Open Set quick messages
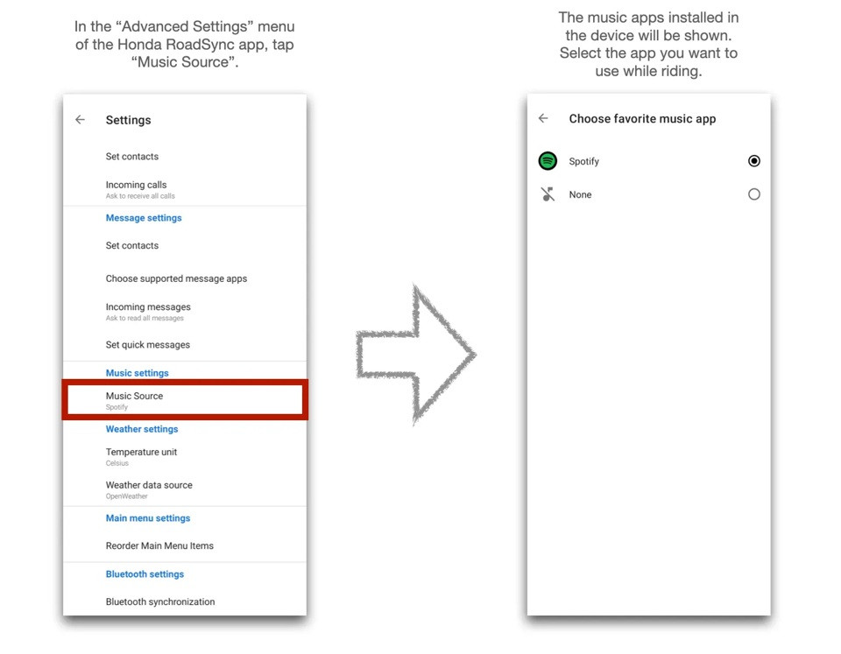Screen dimensions: 841x654 pyautogui.click(x=185, y=345)
